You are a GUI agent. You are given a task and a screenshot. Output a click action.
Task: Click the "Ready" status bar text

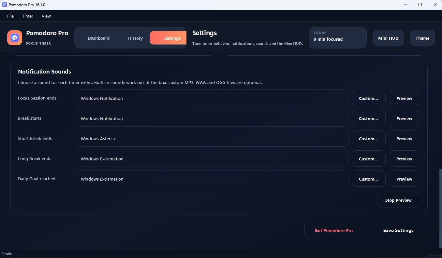pyautogui.click(x=7, y=254)
